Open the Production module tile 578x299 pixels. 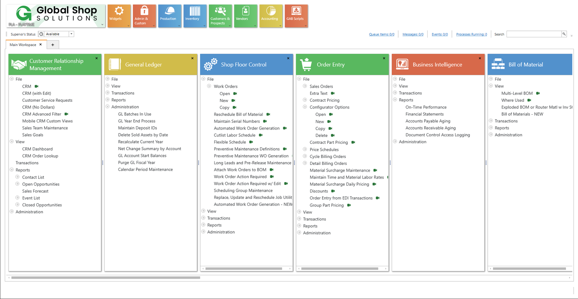[x=169, y=16]
